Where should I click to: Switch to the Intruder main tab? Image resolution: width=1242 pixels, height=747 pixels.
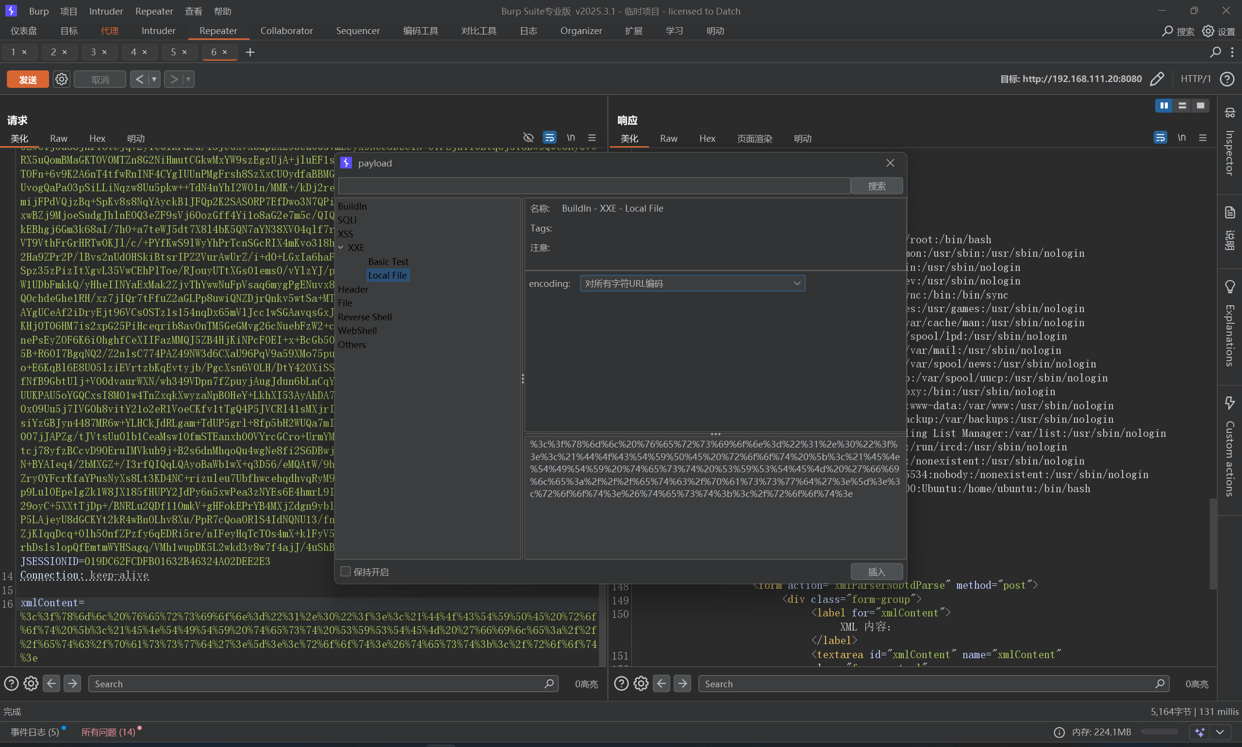click(158, 31)
